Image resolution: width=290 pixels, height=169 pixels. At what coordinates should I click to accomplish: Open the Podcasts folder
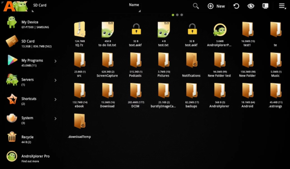[x=135, y=65]
